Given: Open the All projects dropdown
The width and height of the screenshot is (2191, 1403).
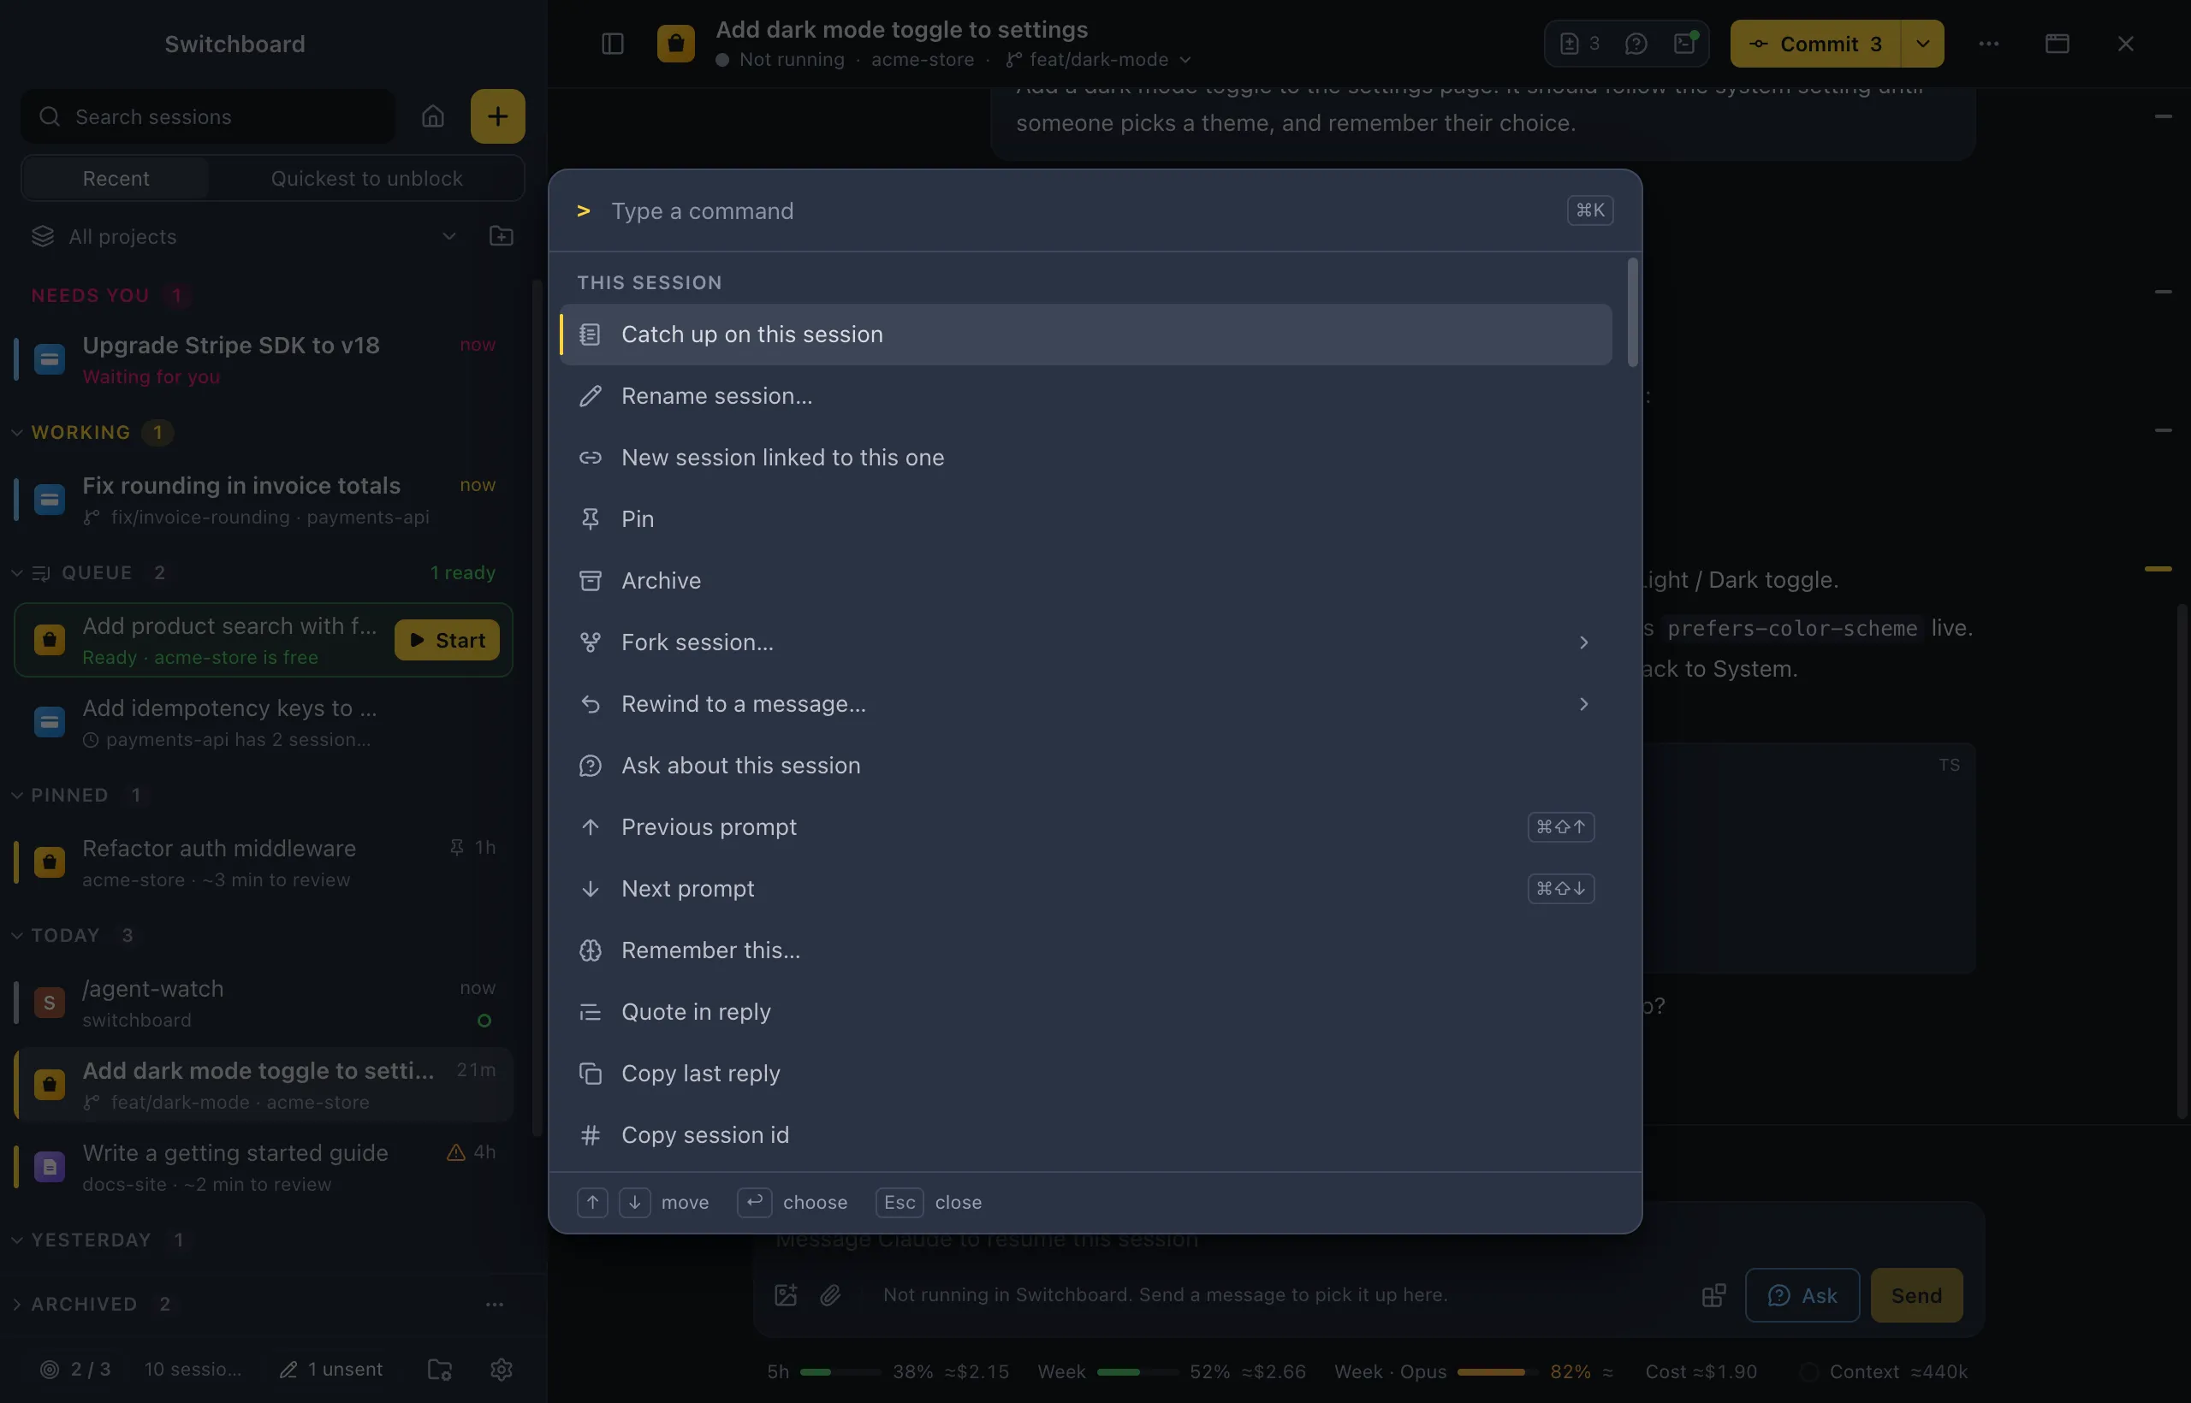Looking at the screenshot, I should (x=244, y=237).
